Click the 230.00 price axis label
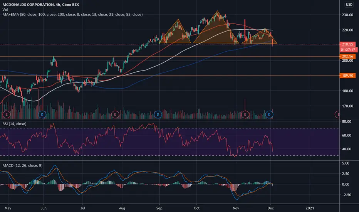This screenshot has width=359, height=212. [x=347, y=15]
